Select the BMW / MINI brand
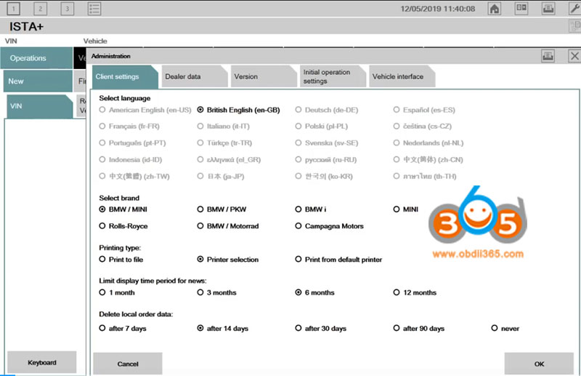Image resolution: width=581 pixels, height=376 pixels. tap(123, 209)
